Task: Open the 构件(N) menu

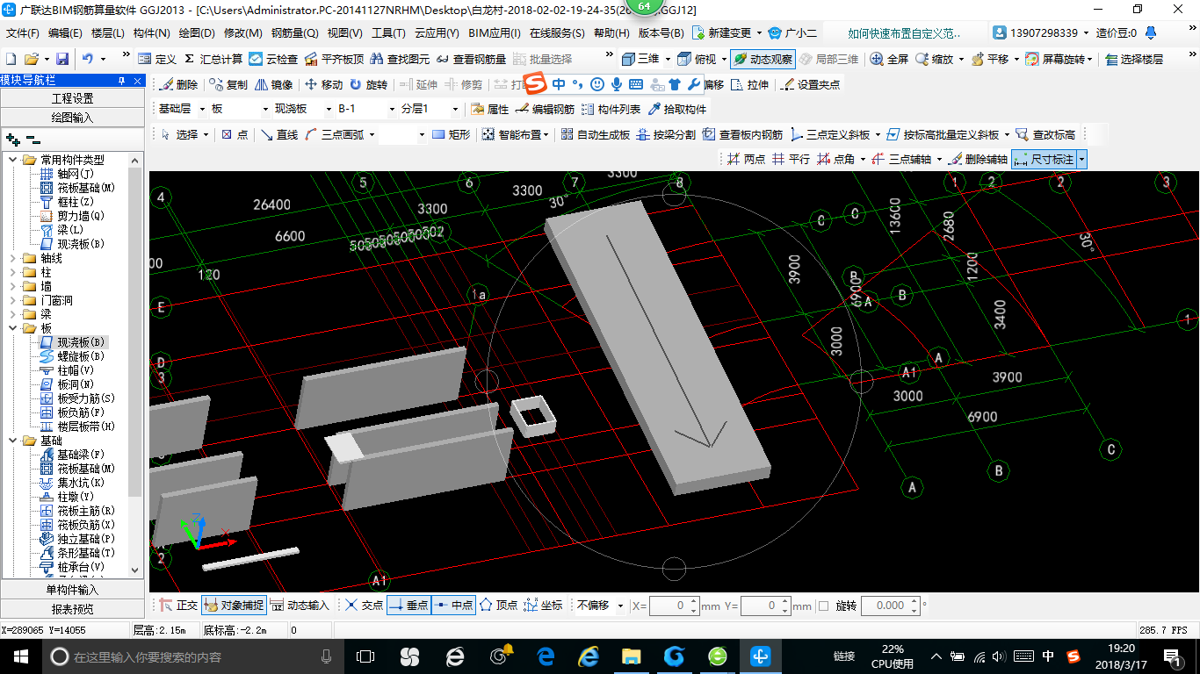Action: (151, 33)
